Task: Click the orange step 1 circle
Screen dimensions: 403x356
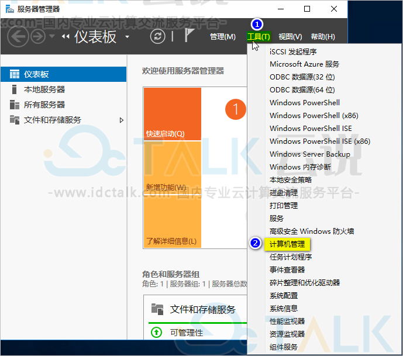Action: (236, 109)
